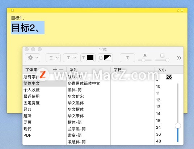Select the 趣味 font collection

[45, 116]
